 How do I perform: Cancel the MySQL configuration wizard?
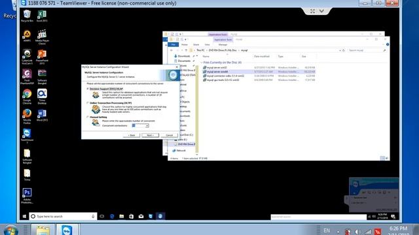tap(169, 135)
